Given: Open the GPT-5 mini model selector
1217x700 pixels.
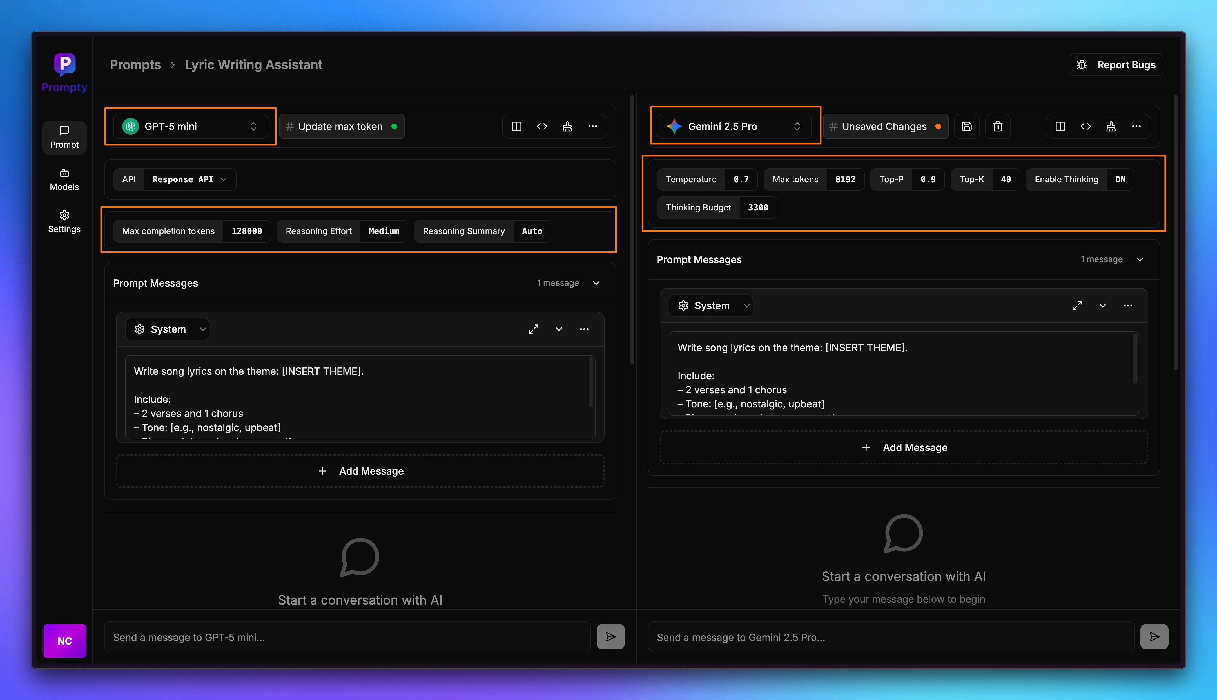Looking at the screenshot, I should 190,126.
